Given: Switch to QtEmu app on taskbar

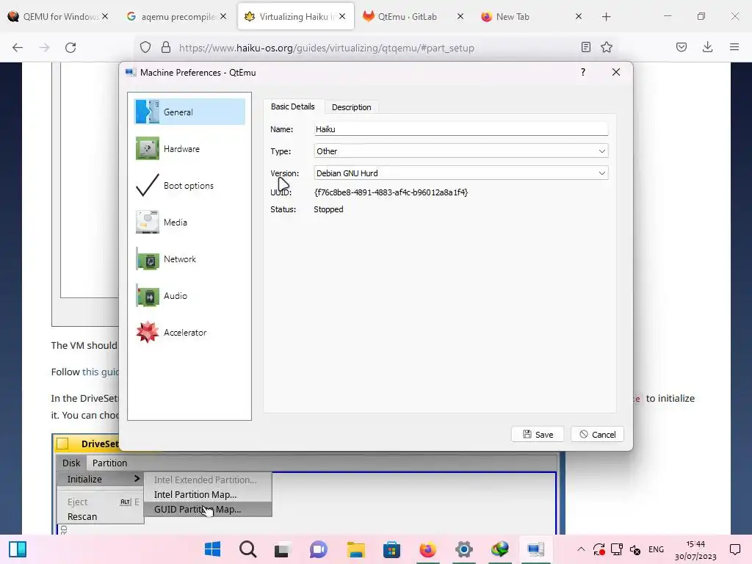Looking at the screenshot, I should click(x=535, y=549).
